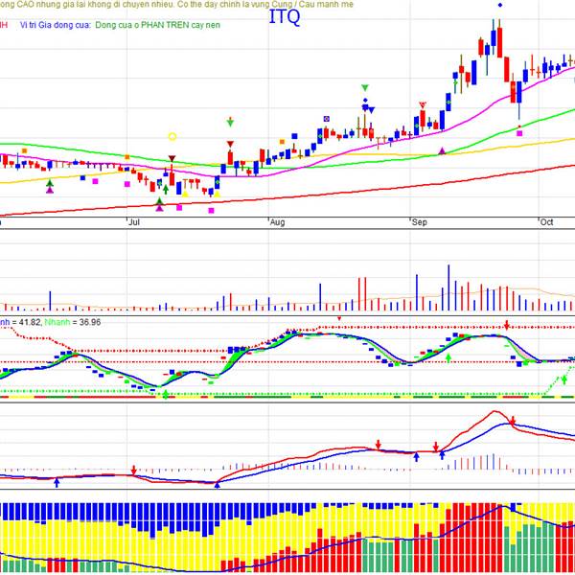575x575 pixels.
Task: Click the olive commentary line mentioning 'Cung / Cau manh me'
Action: (x=176, y=5)
